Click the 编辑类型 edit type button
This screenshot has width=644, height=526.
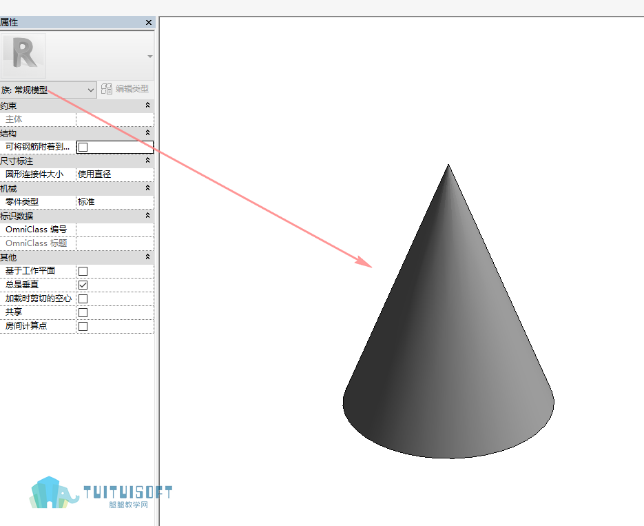point(125,89)
